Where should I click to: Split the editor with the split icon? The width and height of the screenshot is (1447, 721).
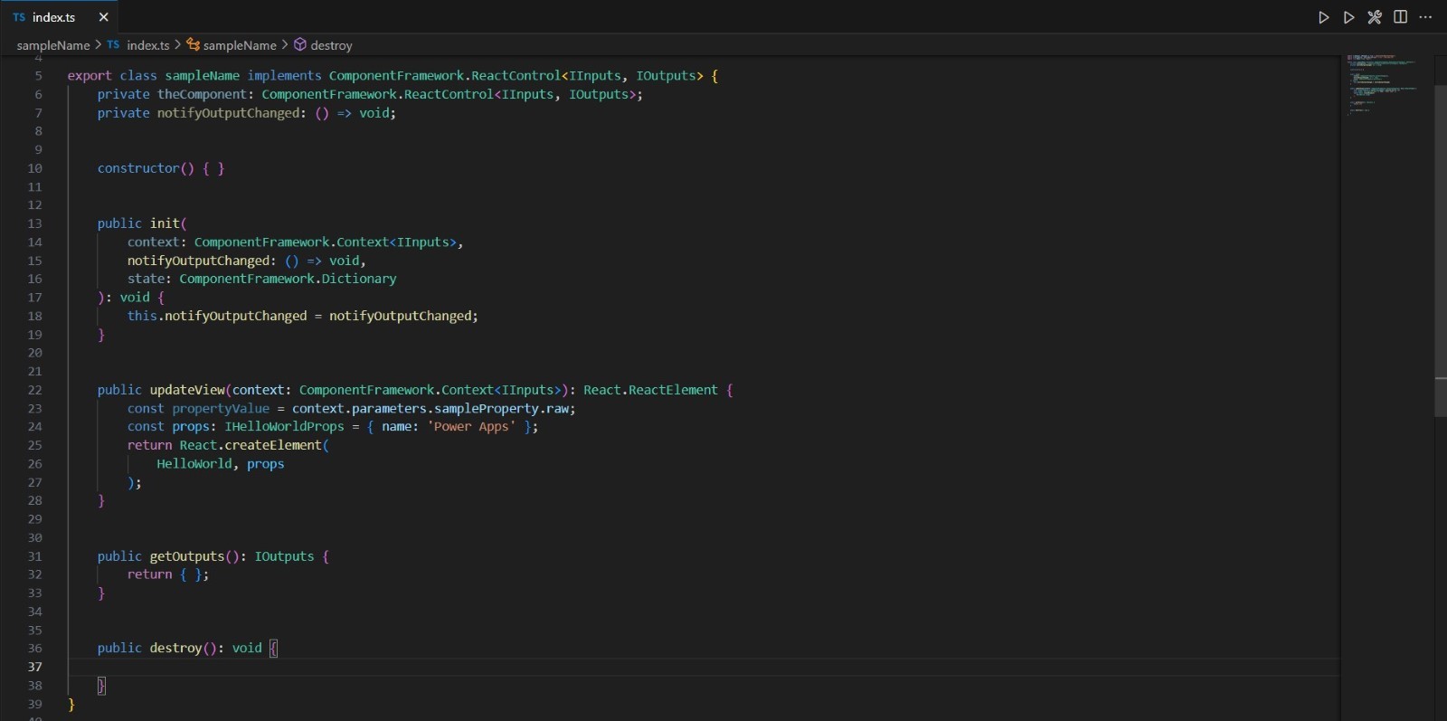(1400, 17)
